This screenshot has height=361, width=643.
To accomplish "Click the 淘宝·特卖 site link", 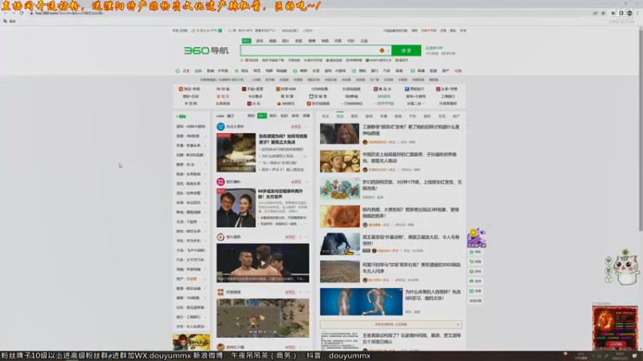I will (x=190, y=89).
